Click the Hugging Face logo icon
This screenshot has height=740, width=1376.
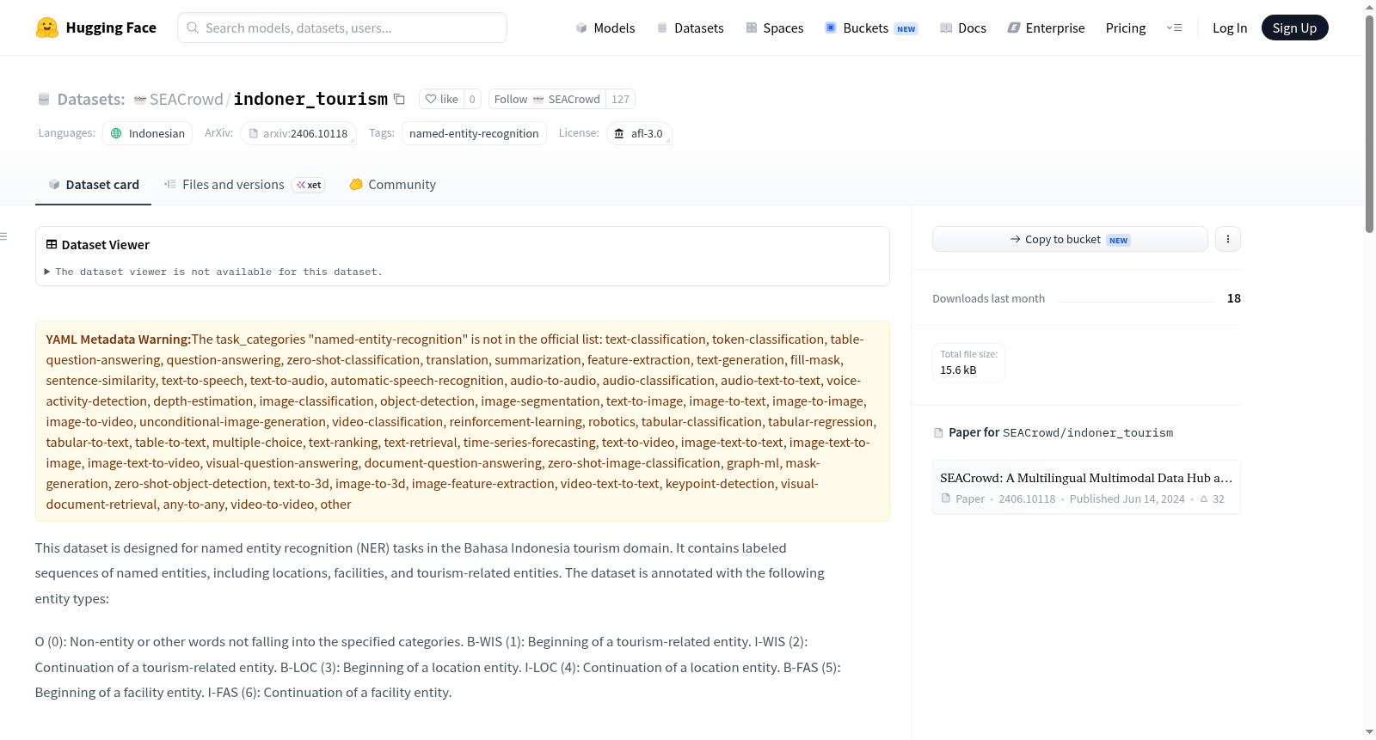point(47,28)
